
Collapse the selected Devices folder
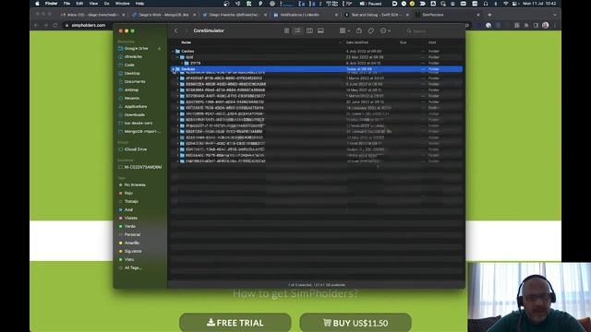174,69
